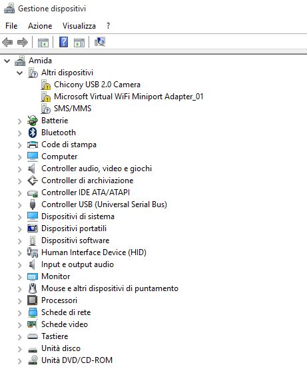Screen dimensions: 307x379
Task: Click the Amida computer root icon
Action: 20,61
